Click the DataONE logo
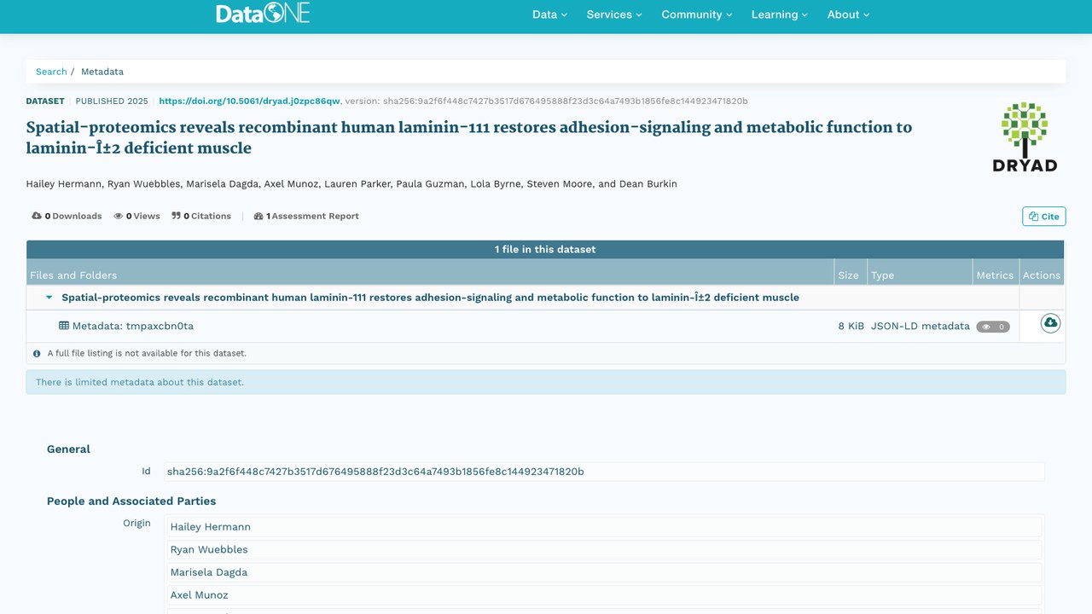 pyautogui.click(x=263, y=13)
